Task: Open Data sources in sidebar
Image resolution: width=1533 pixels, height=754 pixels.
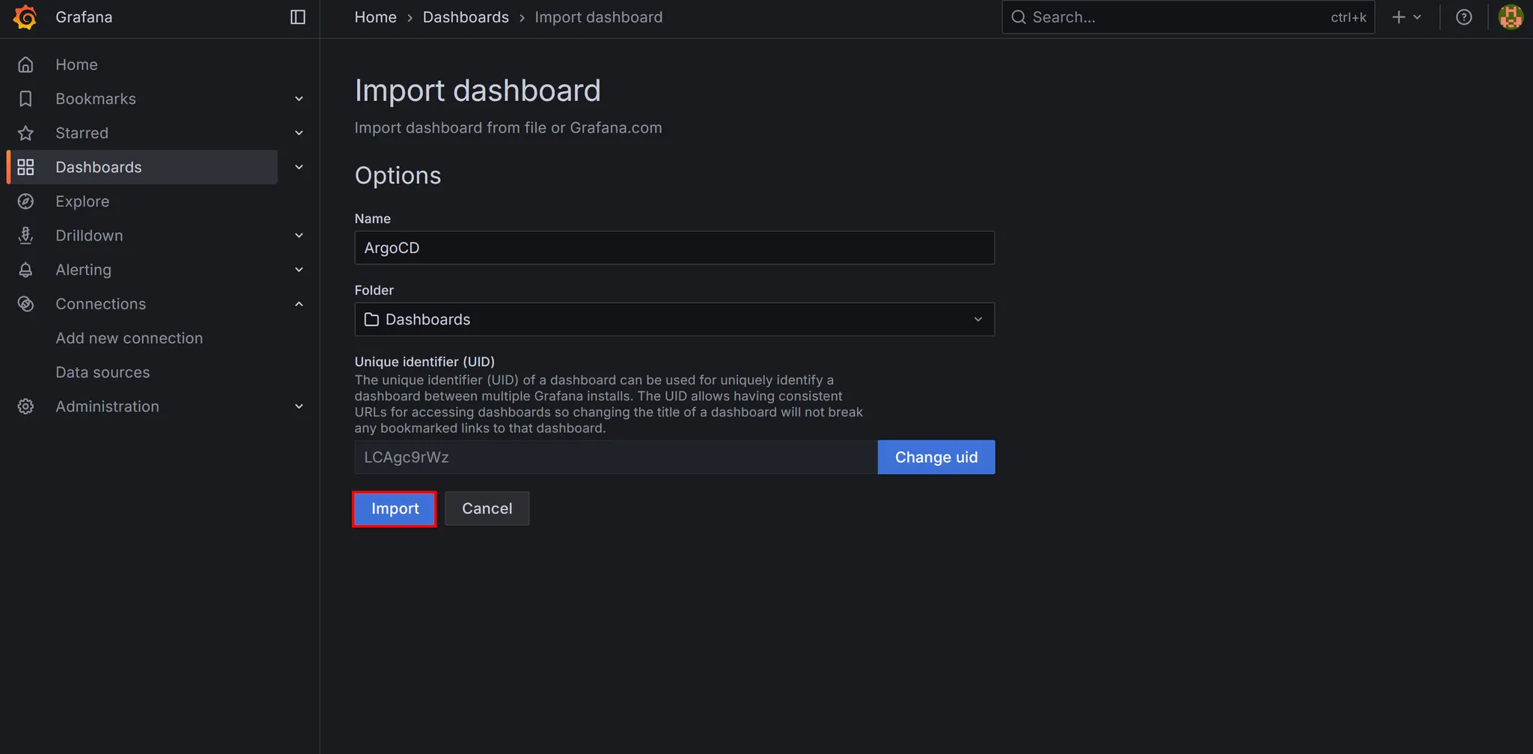Action: 103,372
